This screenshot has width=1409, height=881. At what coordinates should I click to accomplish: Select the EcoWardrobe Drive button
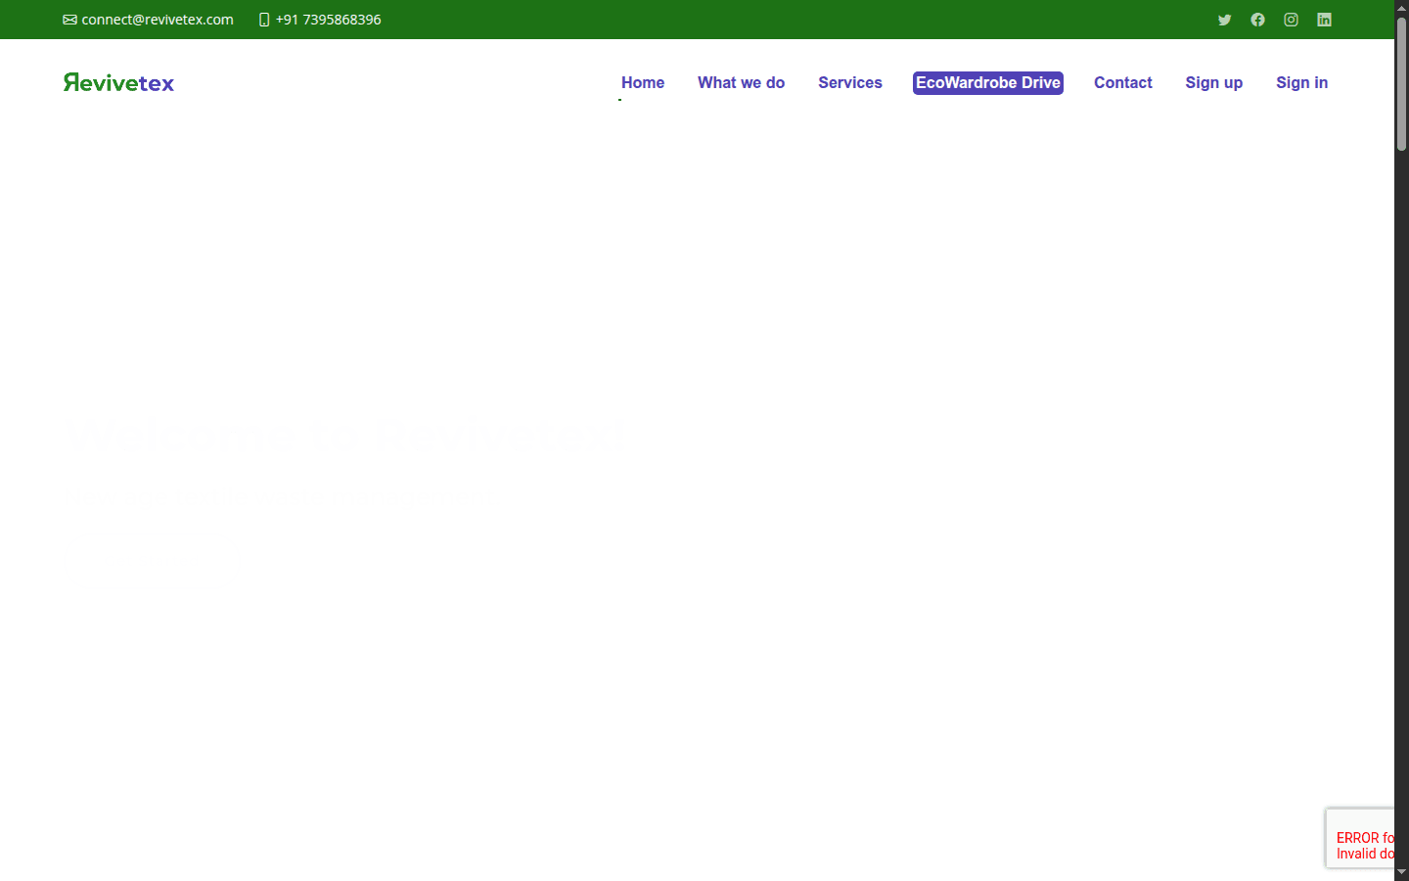pyautogui.click(x=988, y=83)
